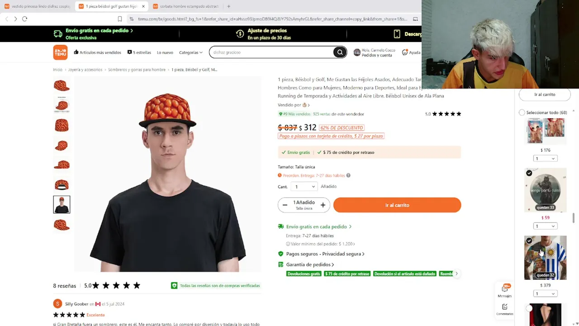Open the Cant. quantity dropdown

pyautogui.click(x=304, y=187)
